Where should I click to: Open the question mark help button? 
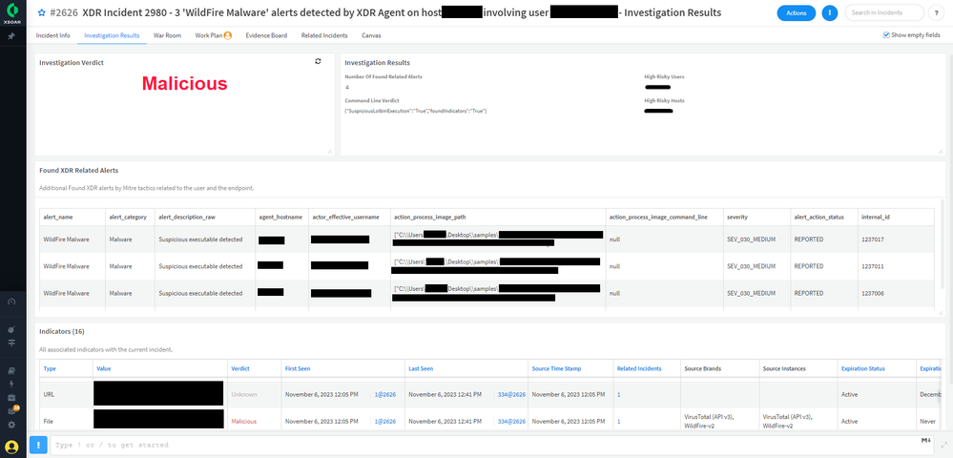pos(937,12)
